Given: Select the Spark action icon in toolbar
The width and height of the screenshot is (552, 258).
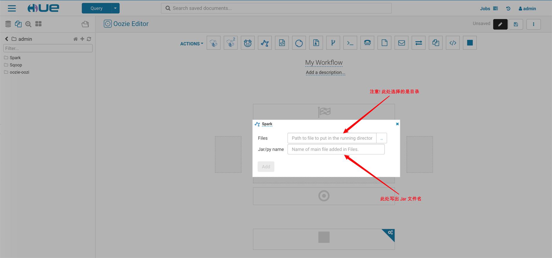Looking at the screenshot, I should tap(265, 43).
